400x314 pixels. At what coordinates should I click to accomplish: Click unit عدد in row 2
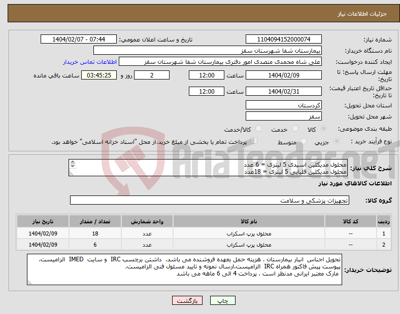click(147, 245)
